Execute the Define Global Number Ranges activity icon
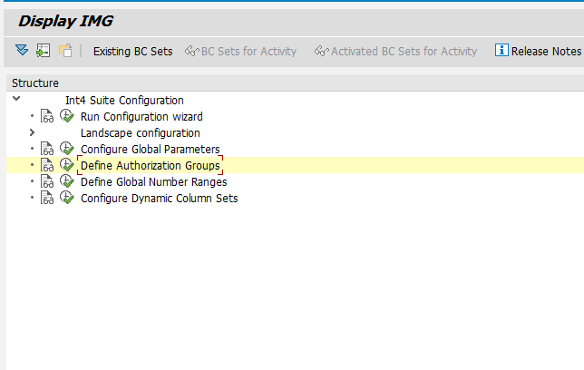Screen dimensions: 584x370 66,181
